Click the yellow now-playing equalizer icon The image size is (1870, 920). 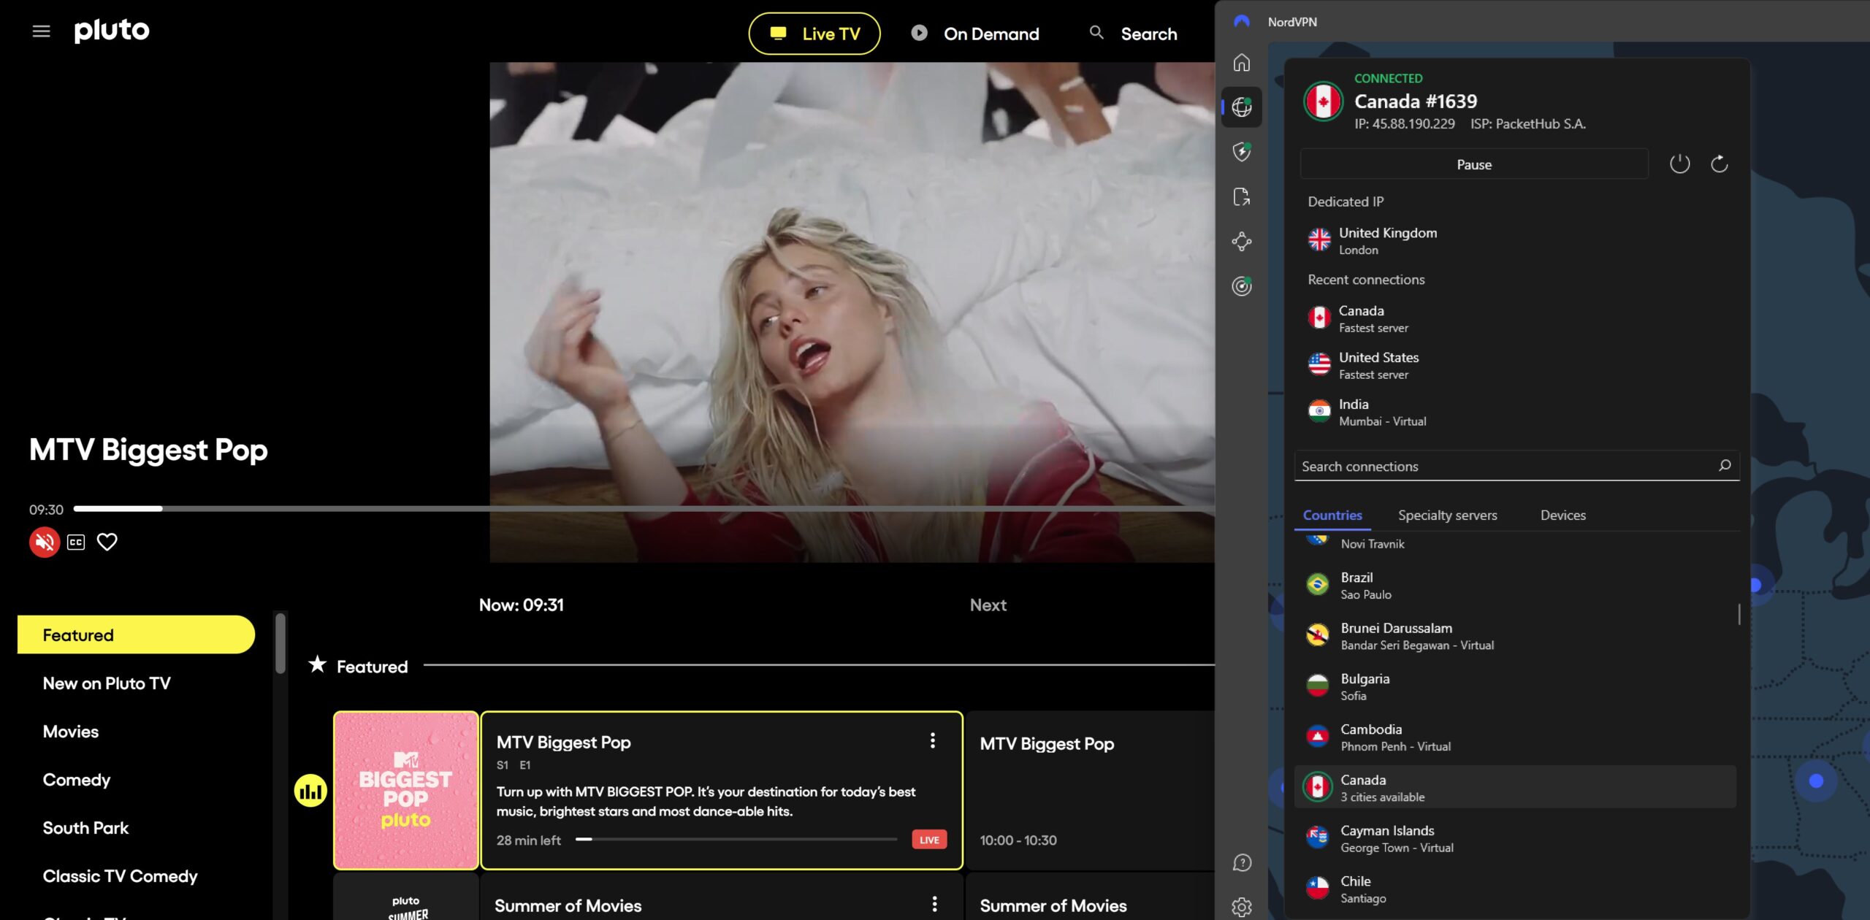click(310, 791)
